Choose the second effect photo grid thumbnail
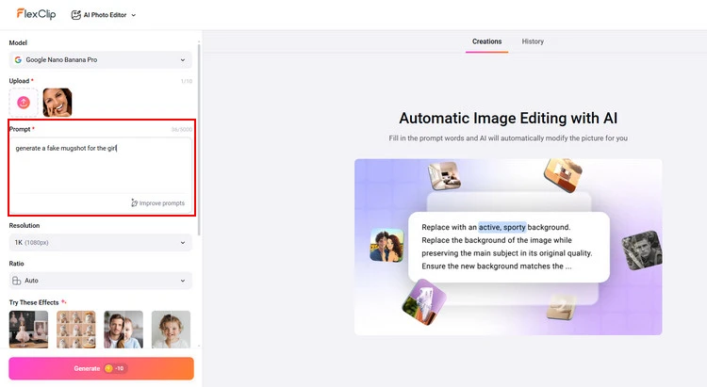 76,330
